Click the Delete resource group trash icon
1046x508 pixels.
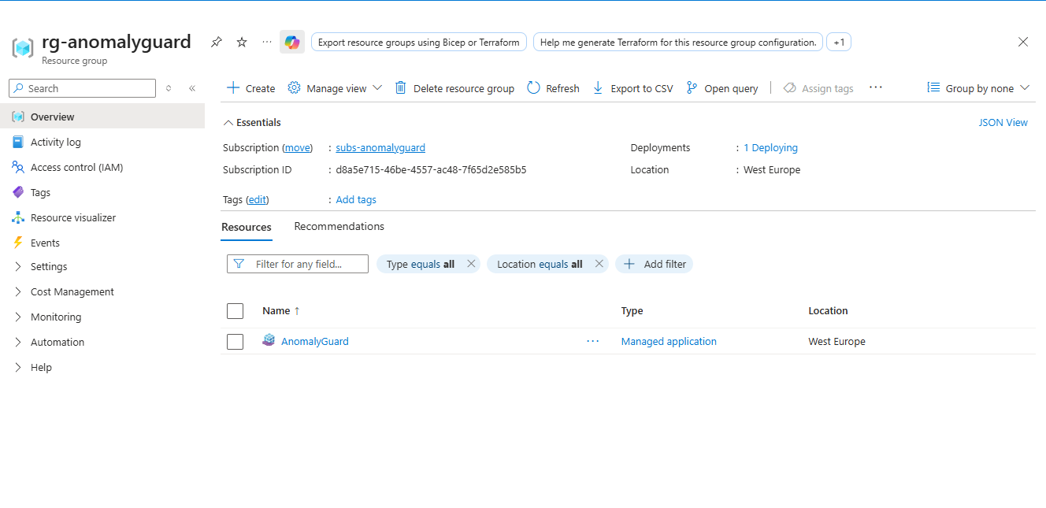pyautogui.click(x=401, y=88)
